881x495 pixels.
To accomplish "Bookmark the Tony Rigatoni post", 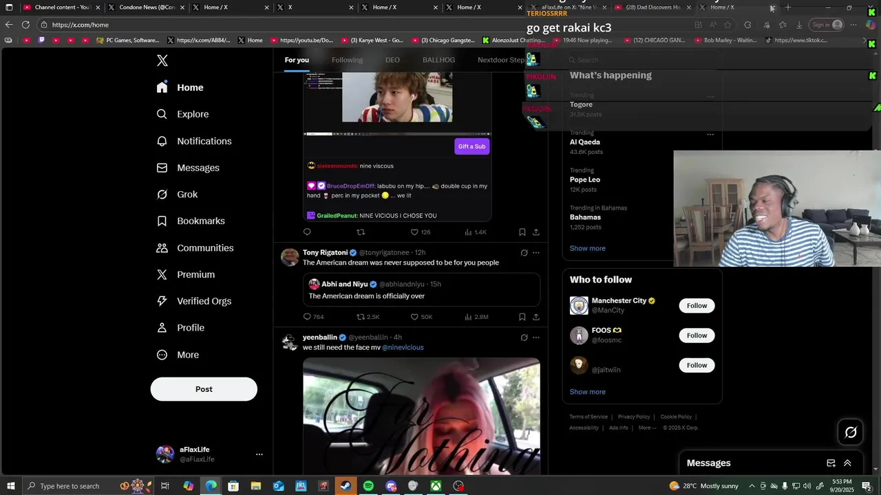I will (x=522, y=317).
